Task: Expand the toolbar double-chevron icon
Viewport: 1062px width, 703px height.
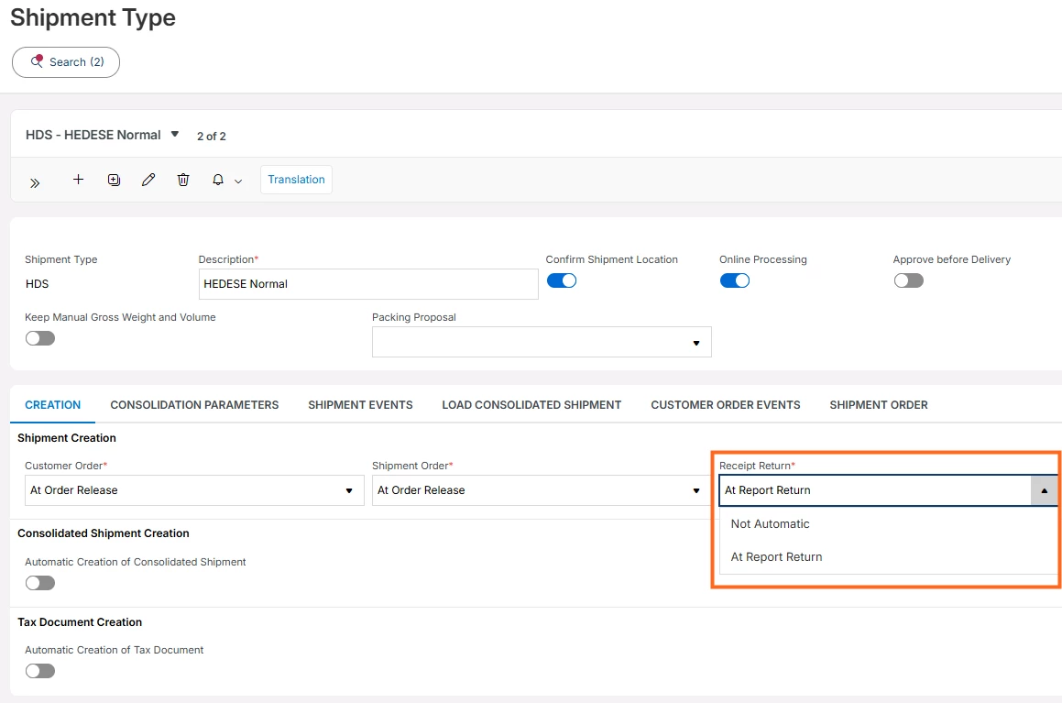Action: pos(35,182)
